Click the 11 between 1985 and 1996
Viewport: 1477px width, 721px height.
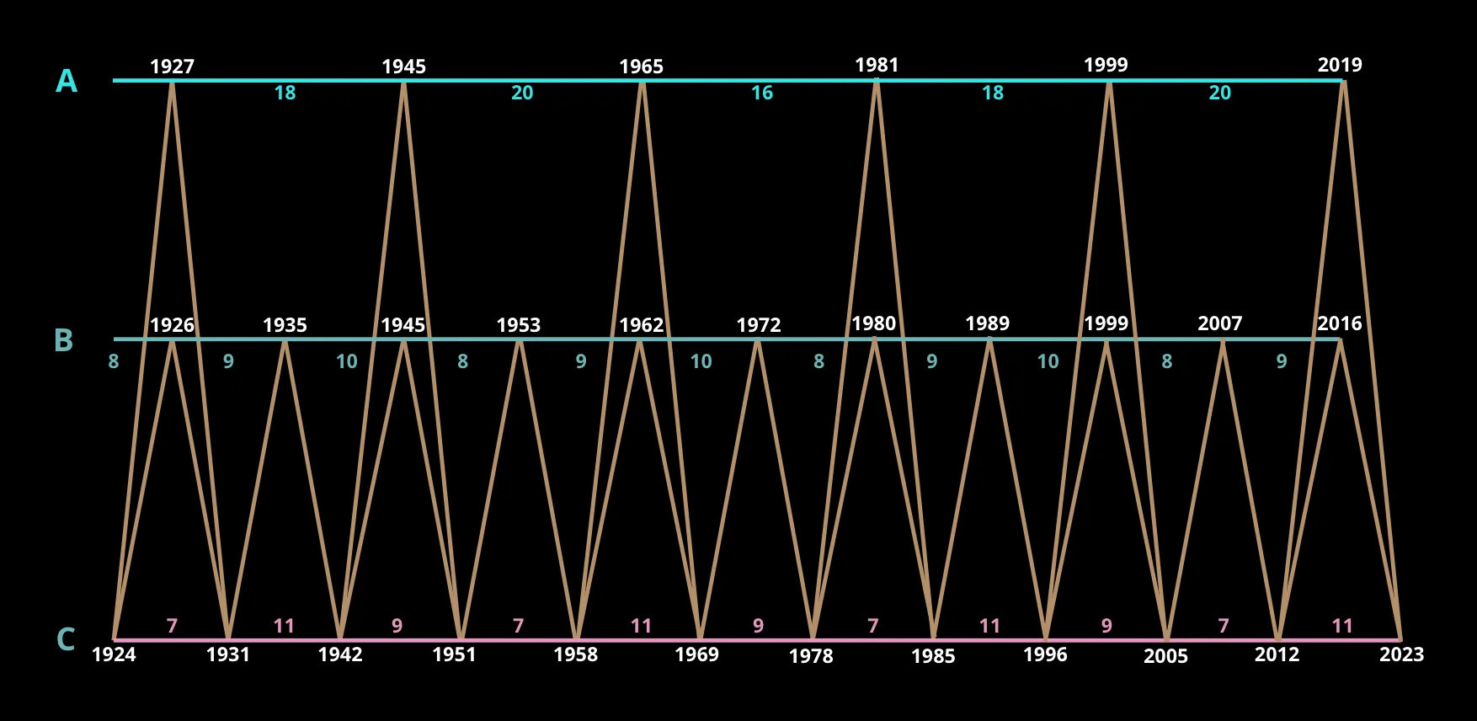[x=990, y=627]
